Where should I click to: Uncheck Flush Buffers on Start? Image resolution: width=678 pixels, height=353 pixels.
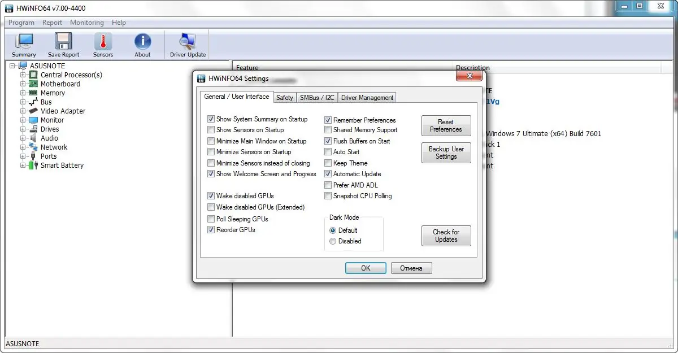pyautogui.click(x=328, y=141)
